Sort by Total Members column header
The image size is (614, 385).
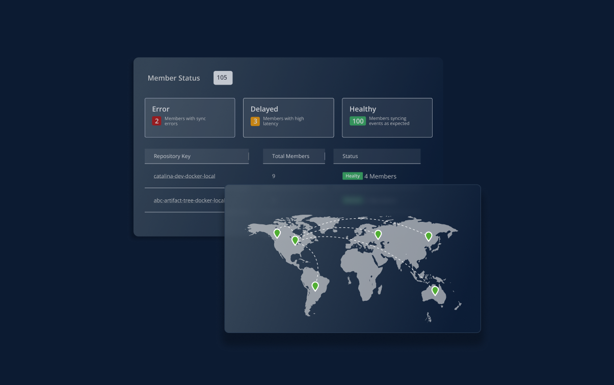pyautogui.click(x=290, y=156)
